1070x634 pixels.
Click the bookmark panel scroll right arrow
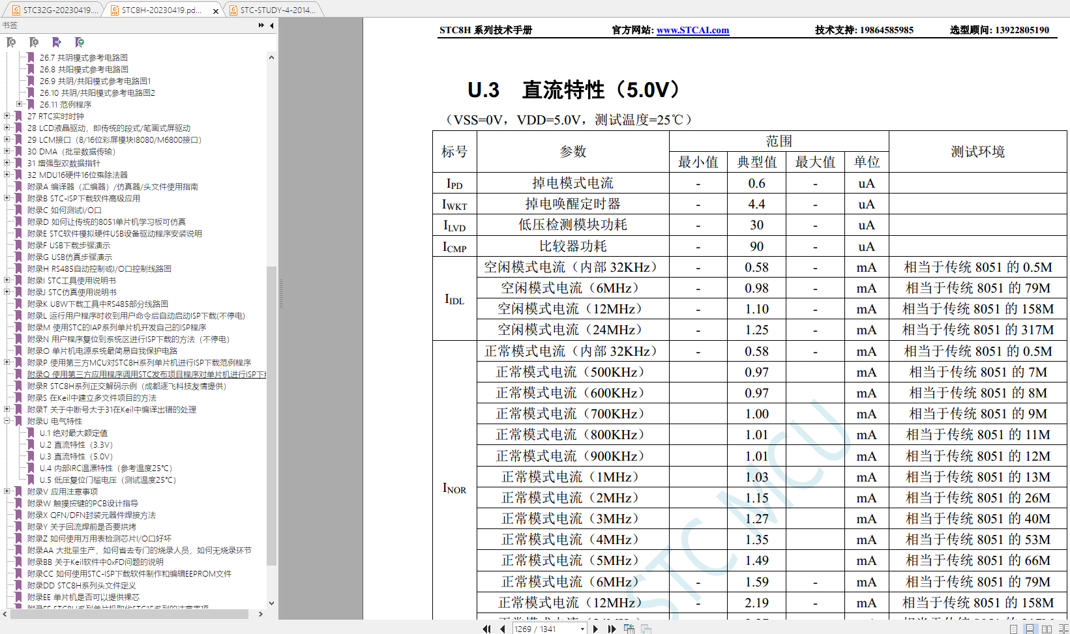[x=260, y=614]
